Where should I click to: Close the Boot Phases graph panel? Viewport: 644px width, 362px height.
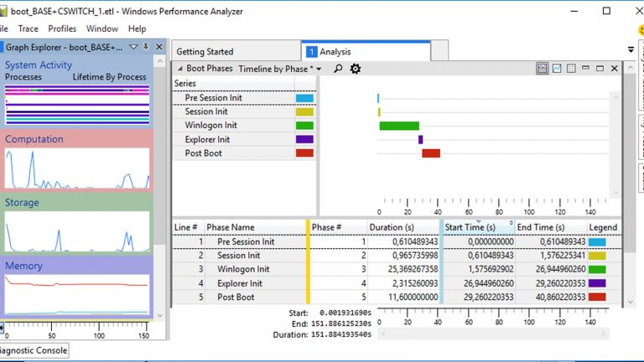[614, 69]
